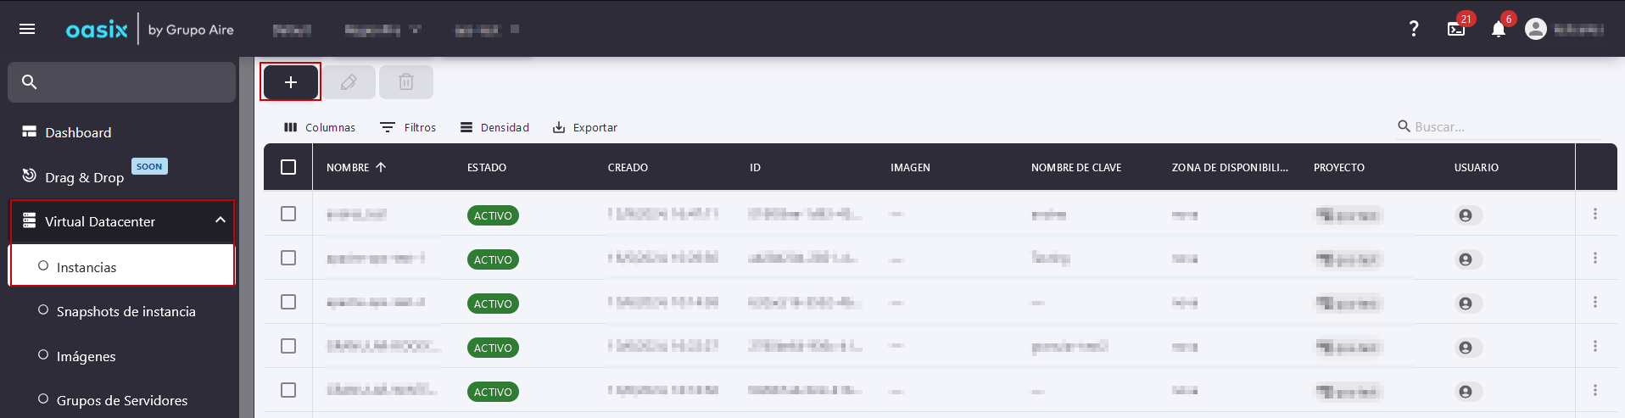Open the Densidad density selector
The height and width of the screenshot is (418, 1625).
(494, 127)
